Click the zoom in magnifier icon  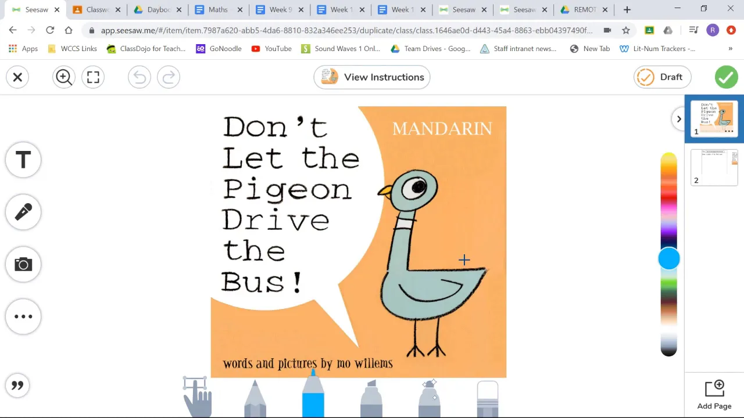[x=64, y=77]
